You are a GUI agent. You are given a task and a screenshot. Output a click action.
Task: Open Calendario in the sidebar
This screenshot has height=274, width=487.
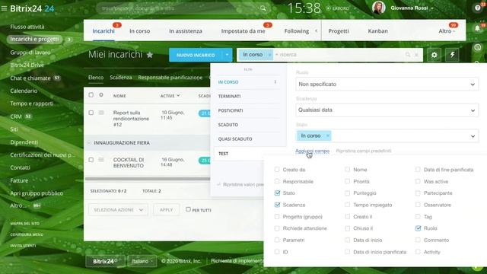pos(24,91)
